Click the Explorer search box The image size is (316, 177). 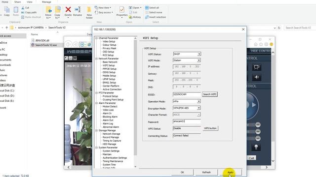[300, 28]
